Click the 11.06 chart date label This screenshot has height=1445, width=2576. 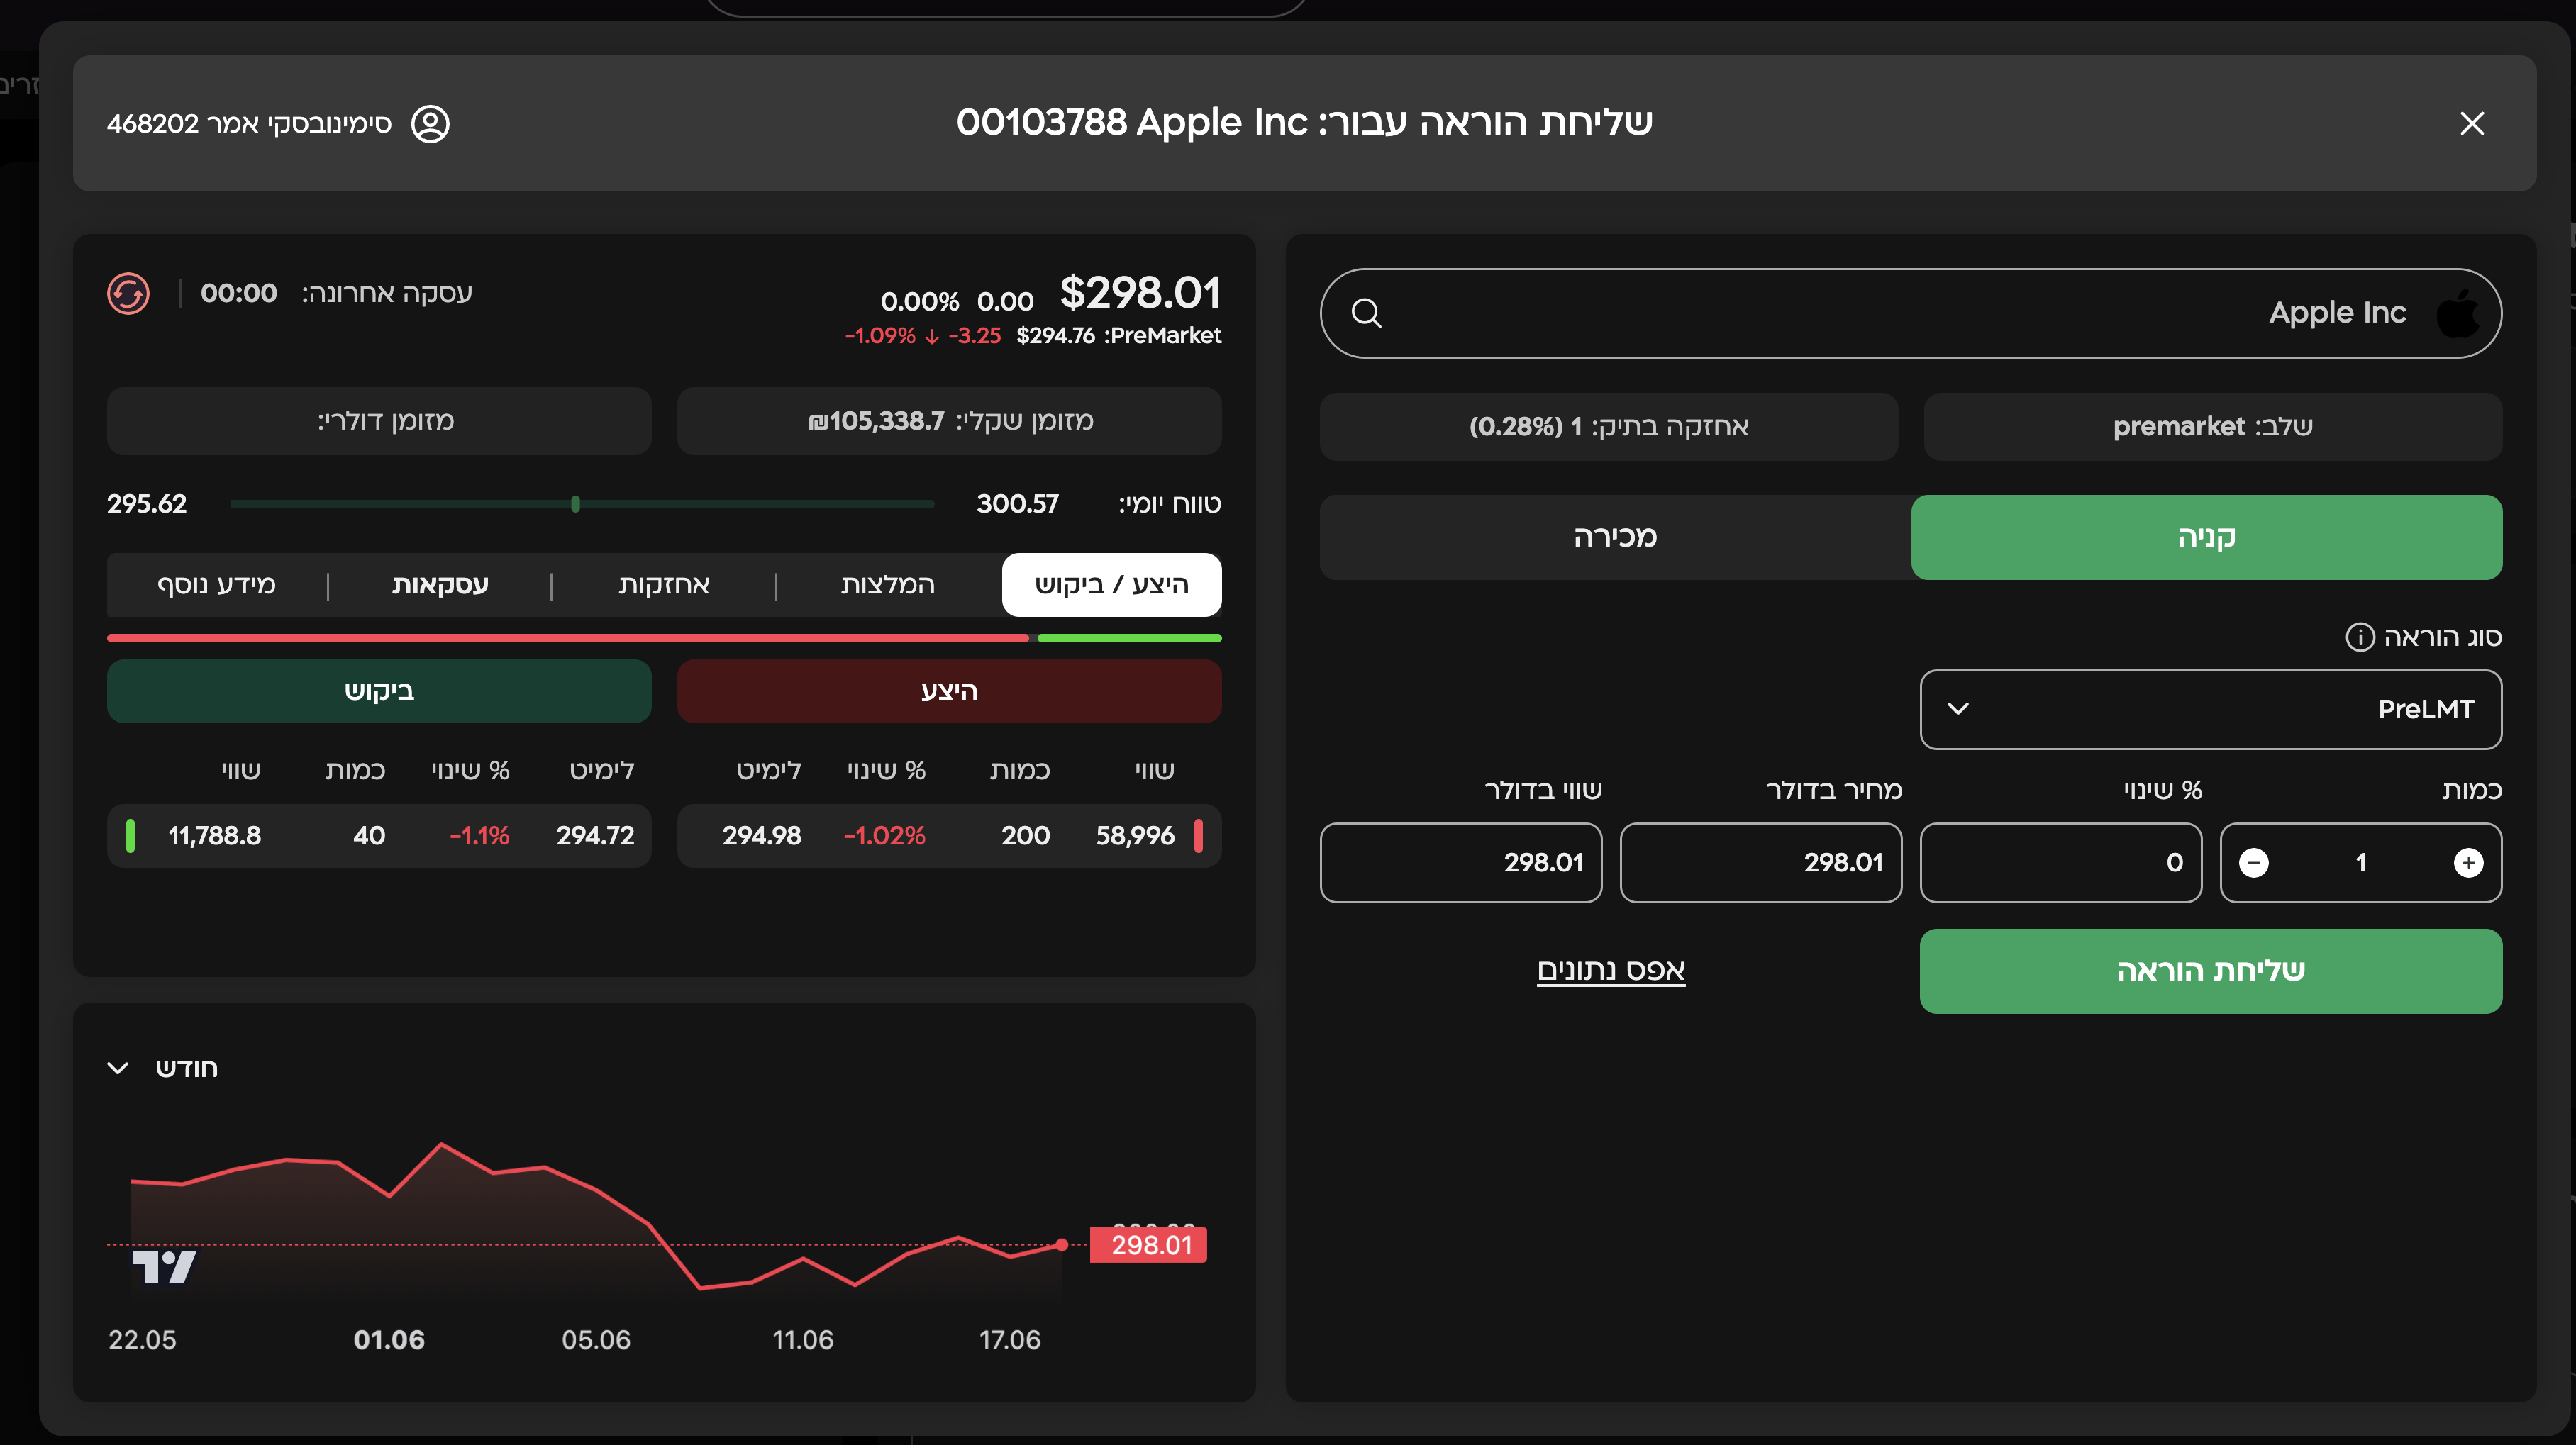803,1340
